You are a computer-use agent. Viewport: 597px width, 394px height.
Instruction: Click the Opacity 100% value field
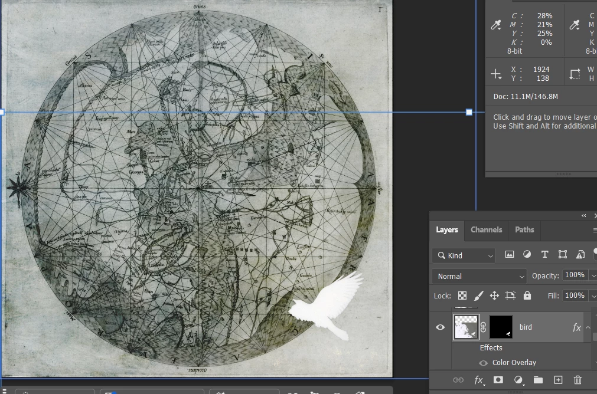575,275
